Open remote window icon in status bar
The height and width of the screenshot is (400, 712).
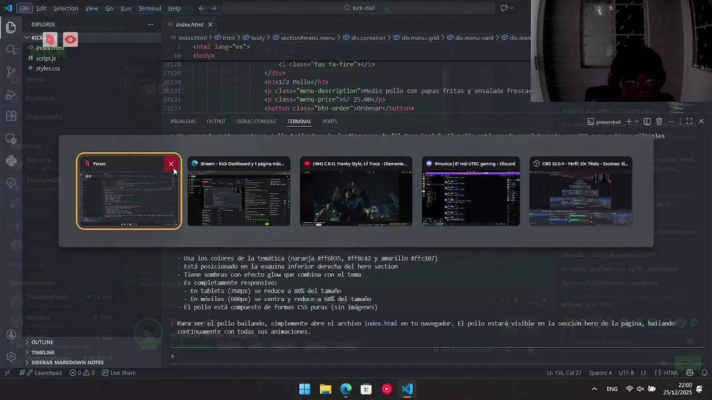tap(7, 373)
